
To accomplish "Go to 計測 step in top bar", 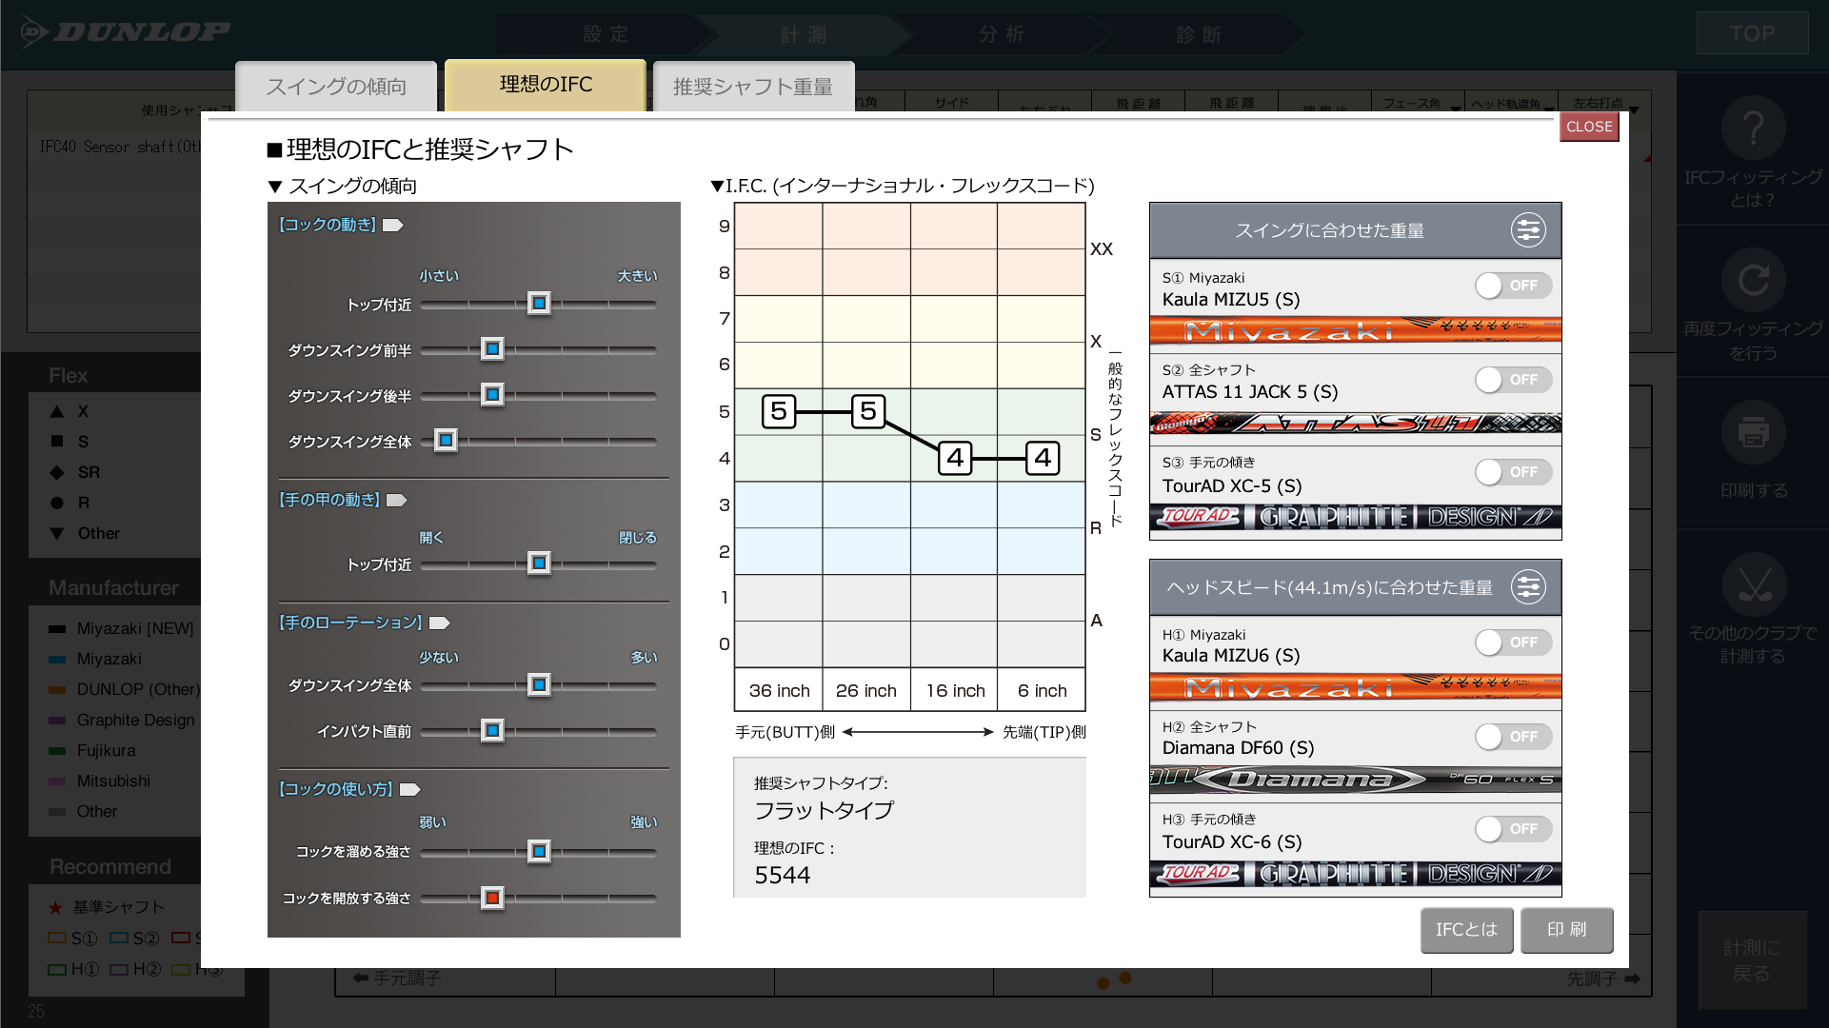I will pos(805,34).
